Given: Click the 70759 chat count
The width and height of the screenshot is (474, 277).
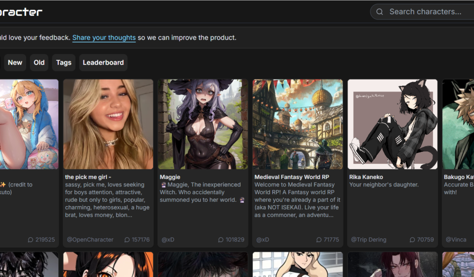Looking at the screenshot, I should point(425,239).
